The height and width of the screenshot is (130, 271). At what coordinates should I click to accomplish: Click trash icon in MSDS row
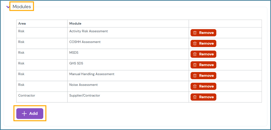[195, 54]
